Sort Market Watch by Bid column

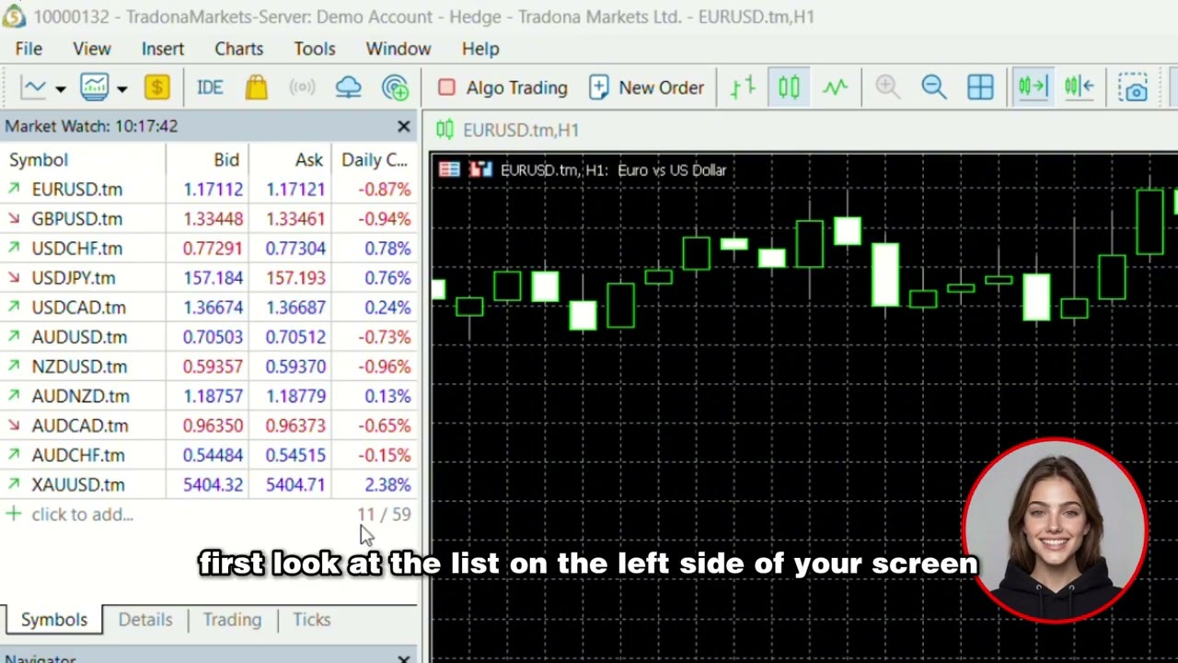tap(207, 160)
